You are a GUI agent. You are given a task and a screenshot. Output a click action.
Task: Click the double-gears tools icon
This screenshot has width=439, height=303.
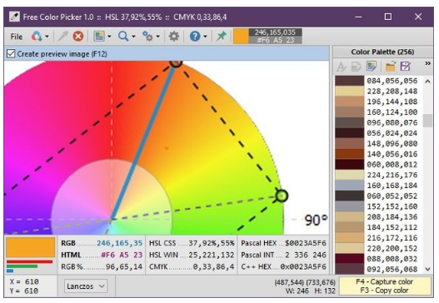pyautogui.click(x=147, y=37)
